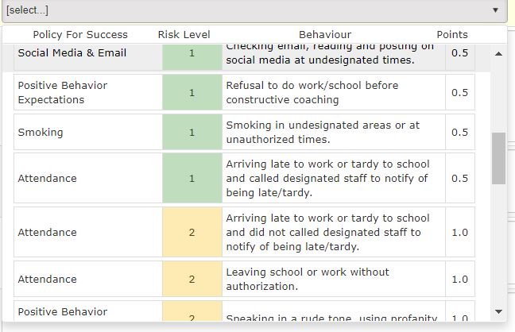Click yellow risk level 2 cell for Leaving school

[x=192, y=279]
